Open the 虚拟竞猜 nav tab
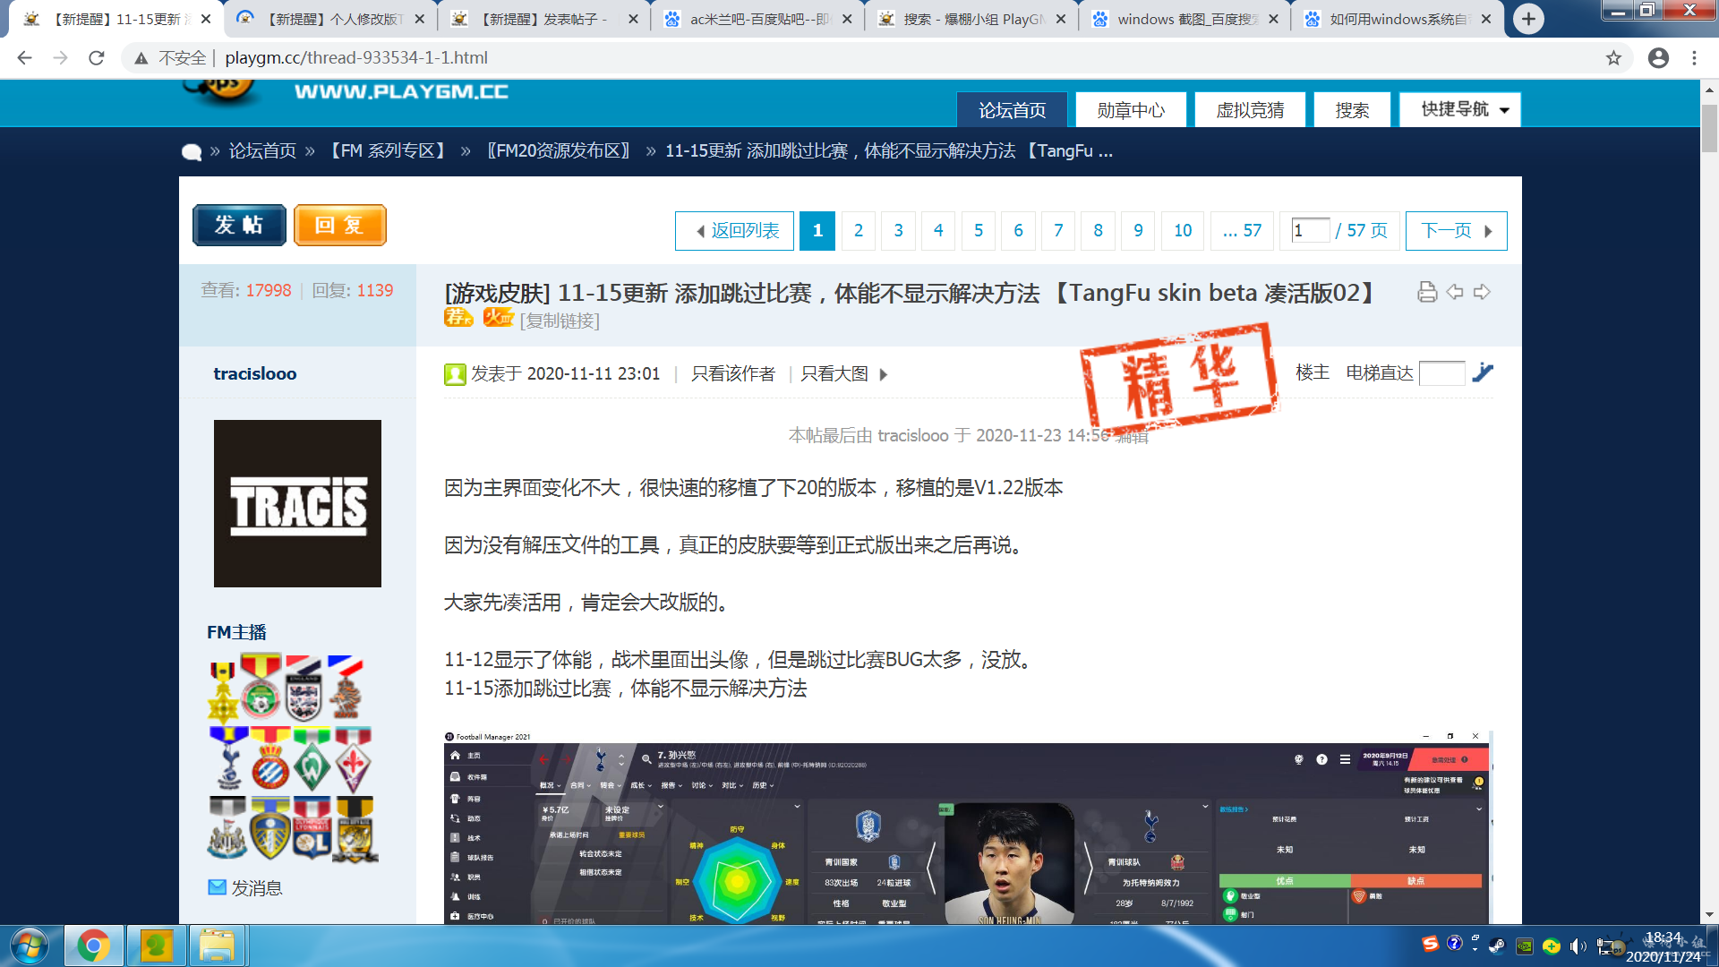Image resolution: width=1719 pixels, height=967 pixels. (x=1250, y=109)
